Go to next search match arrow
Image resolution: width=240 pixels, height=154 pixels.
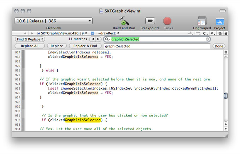pyautogui.click(x=97, y=39)
